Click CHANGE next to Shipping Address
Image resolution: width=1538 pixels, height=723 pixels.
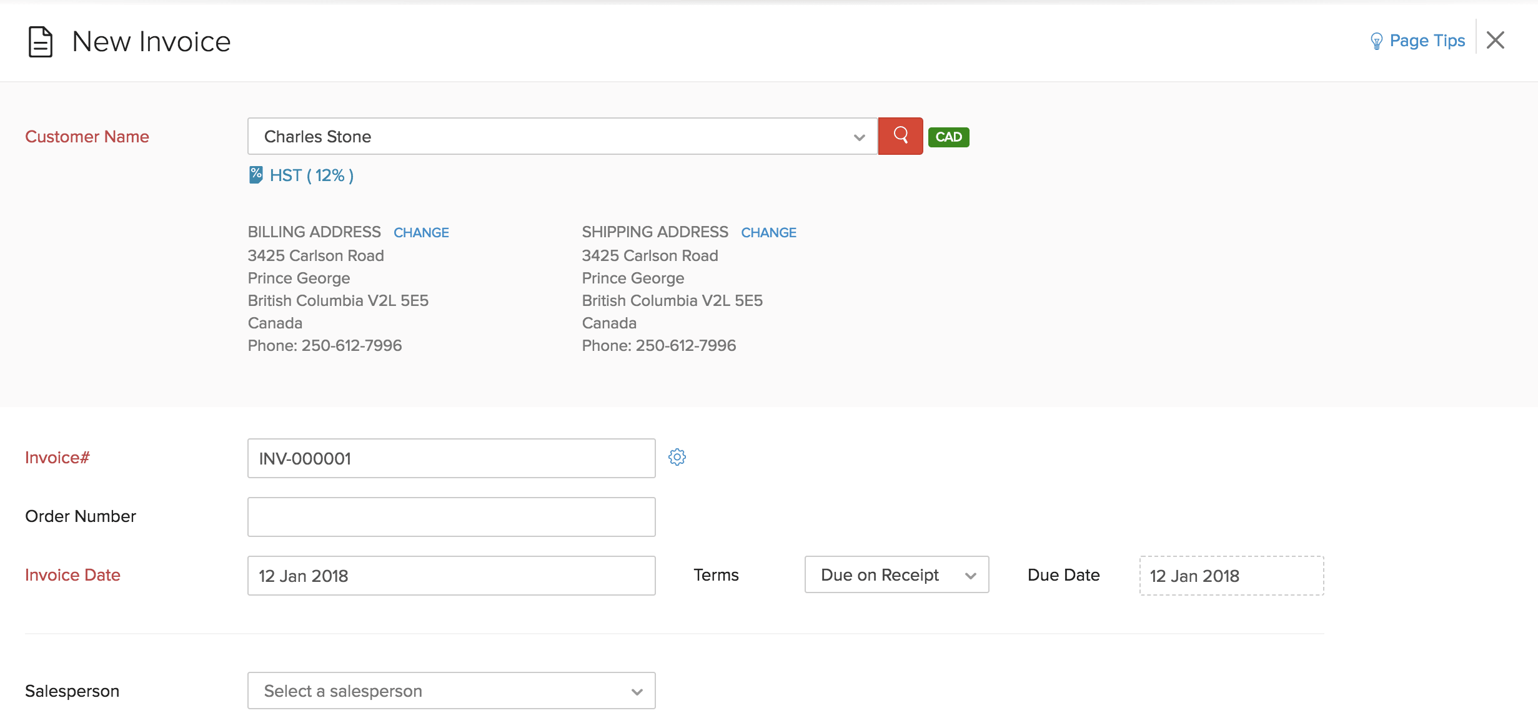coord(769,232)
